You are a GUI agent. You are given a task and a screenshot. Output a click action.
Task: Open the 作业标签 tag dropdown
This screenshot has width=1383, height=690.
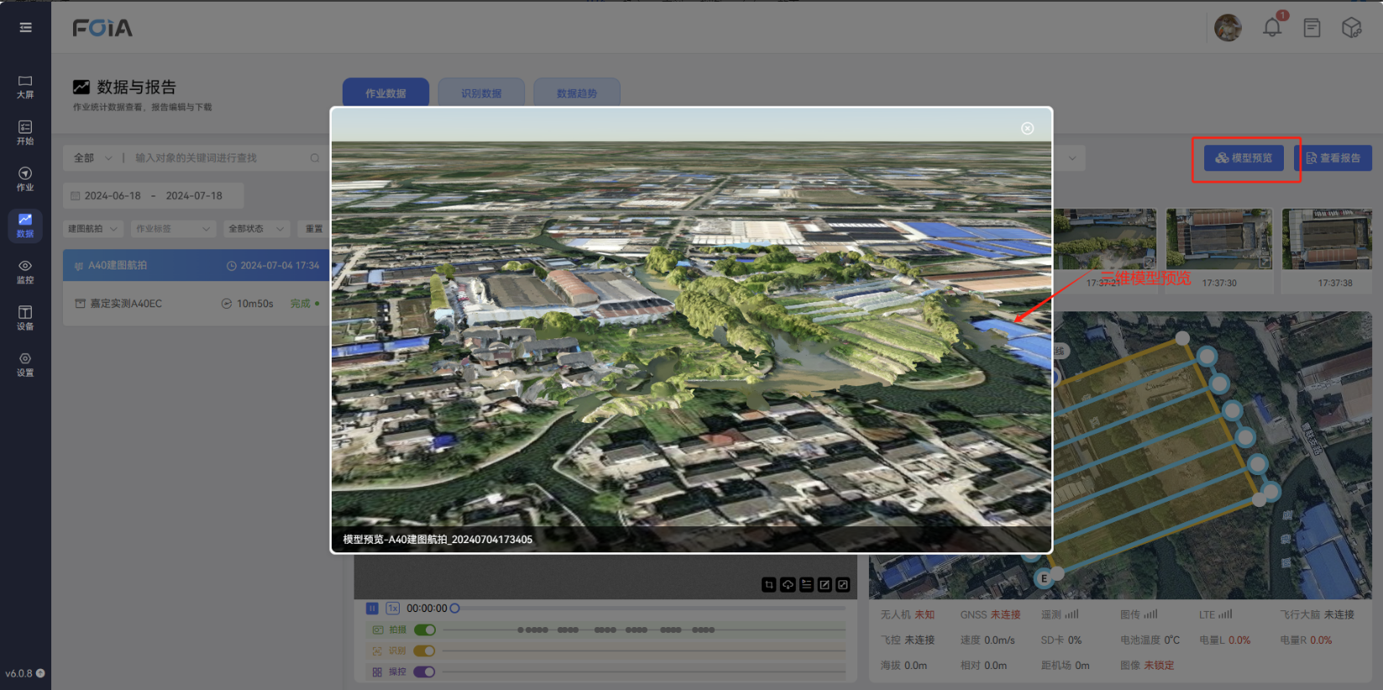coord(173,228)
